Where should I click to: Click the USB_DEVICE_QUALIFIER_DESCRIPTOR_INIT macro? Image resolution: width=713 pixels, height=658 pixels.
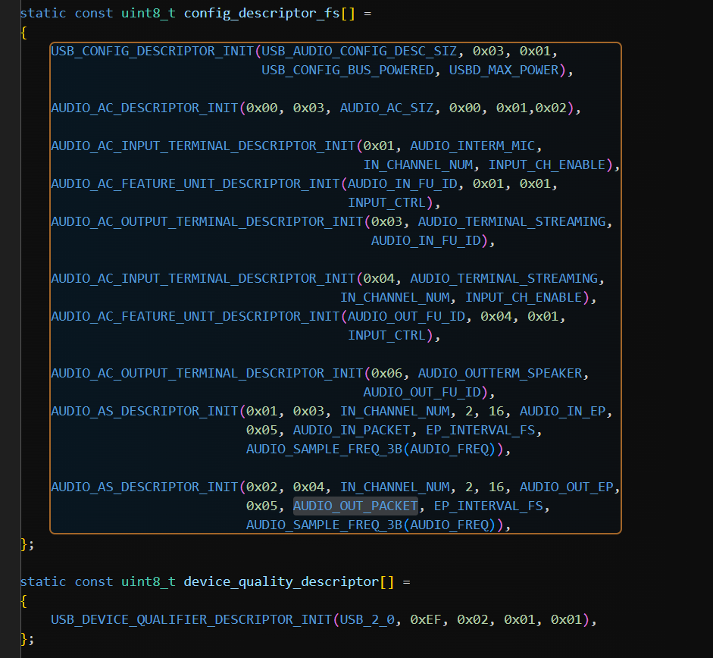point(191,619)
